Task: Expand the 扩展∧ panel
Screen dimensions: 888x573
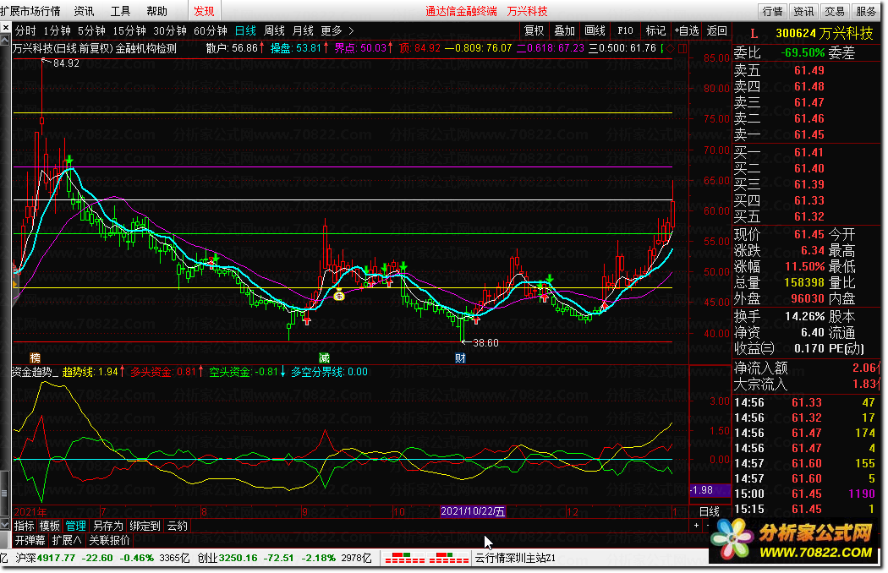Action: pos(67,540)
